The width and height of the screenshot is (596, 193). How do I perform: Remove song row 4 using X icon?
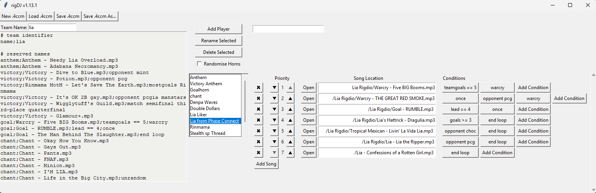click(259, 120)
